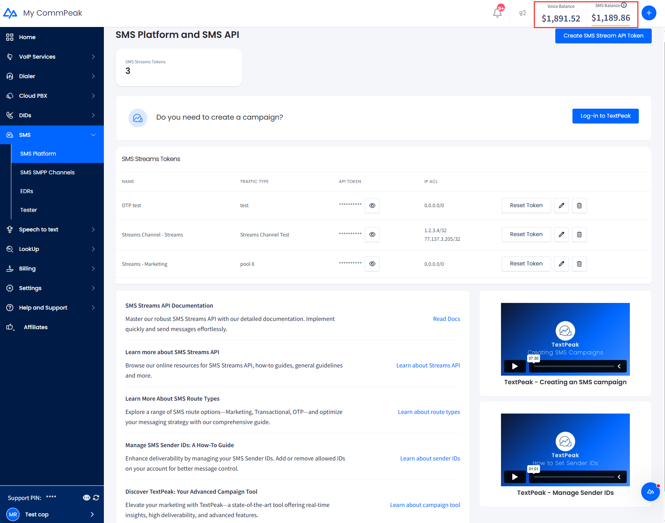Open Learn about campaign tool link
This screenshot has height=523, width=665.
[425, 505]
